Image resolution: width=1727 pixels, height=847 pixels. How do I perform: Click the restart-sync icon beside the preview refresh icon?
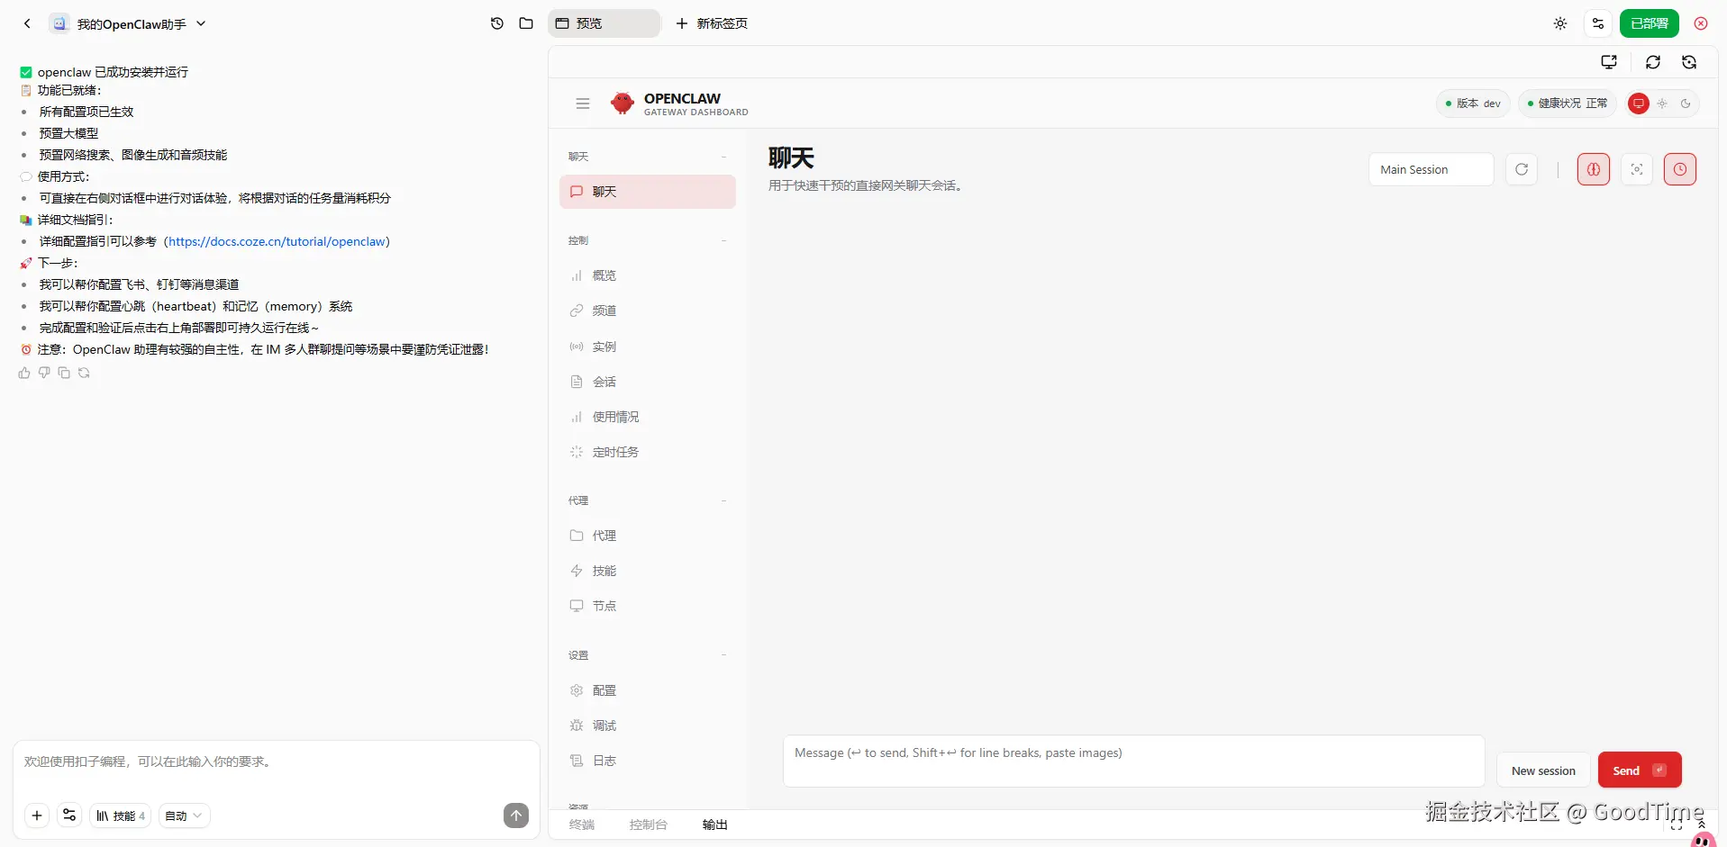pyautogui.click(x=1689, y=62)
